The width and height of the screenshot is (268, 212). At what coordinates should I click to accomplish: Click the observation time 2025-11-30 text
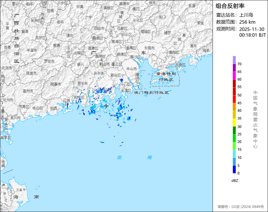(x=251, y=29)
